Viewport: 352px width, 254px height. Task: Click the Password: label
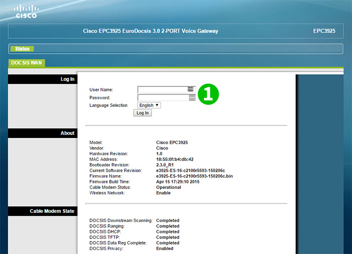click(100, 98)
